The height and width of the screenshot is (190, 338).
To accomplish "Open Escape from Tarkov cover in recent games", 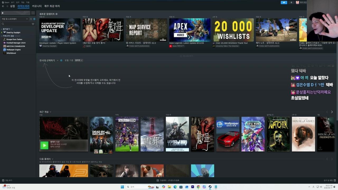I will point(177,134).
